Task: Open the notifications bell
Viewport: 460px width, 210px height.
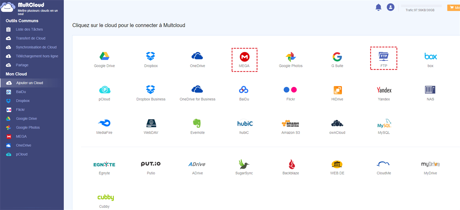Action: tap(378, 7)
